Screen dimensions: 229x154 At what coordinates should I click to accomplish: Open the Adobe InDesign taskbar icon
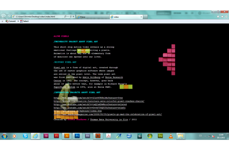[x=46, y=136]
